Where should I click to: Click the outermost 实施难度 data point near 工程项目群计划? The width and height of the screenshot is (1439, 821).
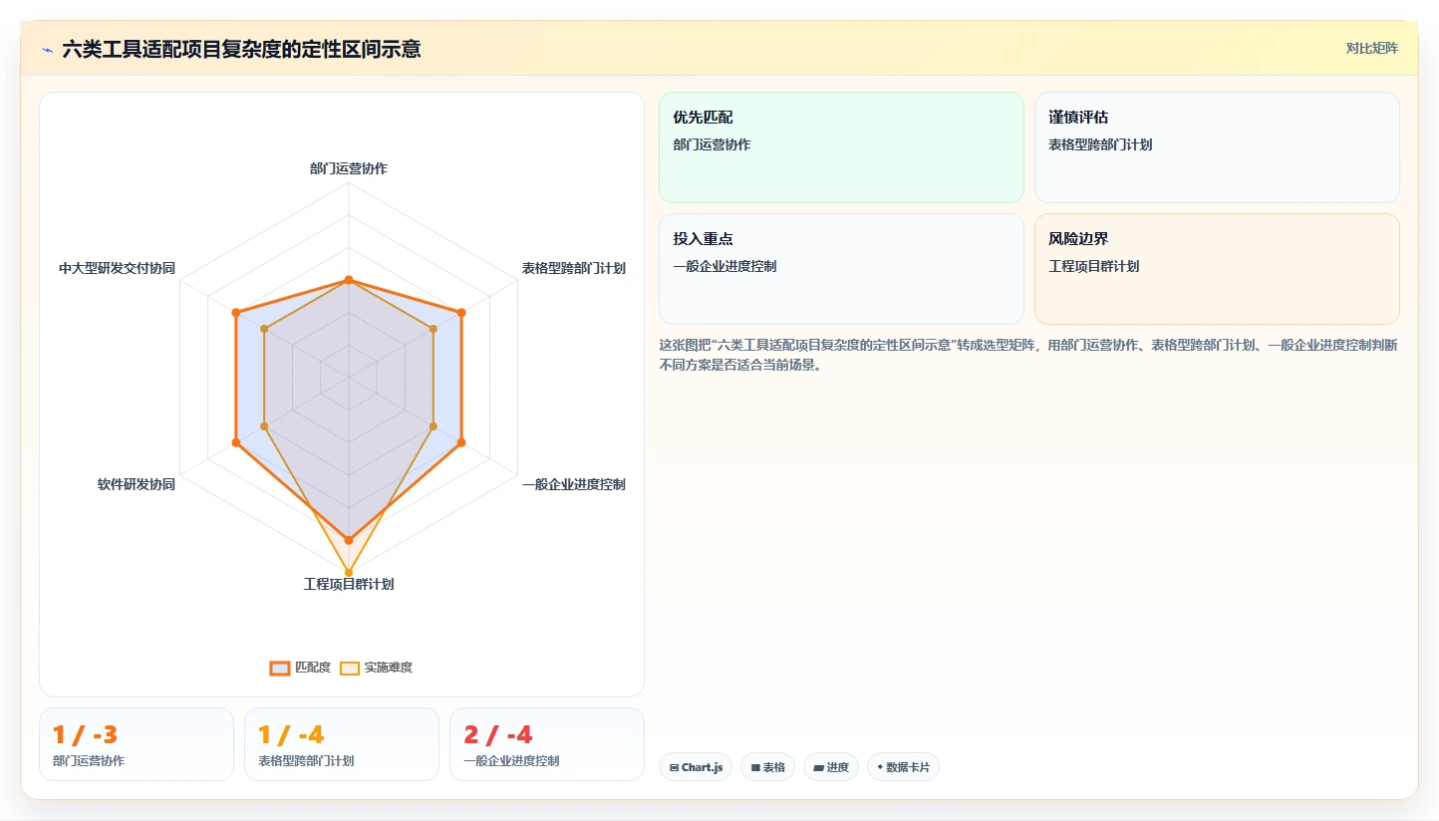coord(349,573)
